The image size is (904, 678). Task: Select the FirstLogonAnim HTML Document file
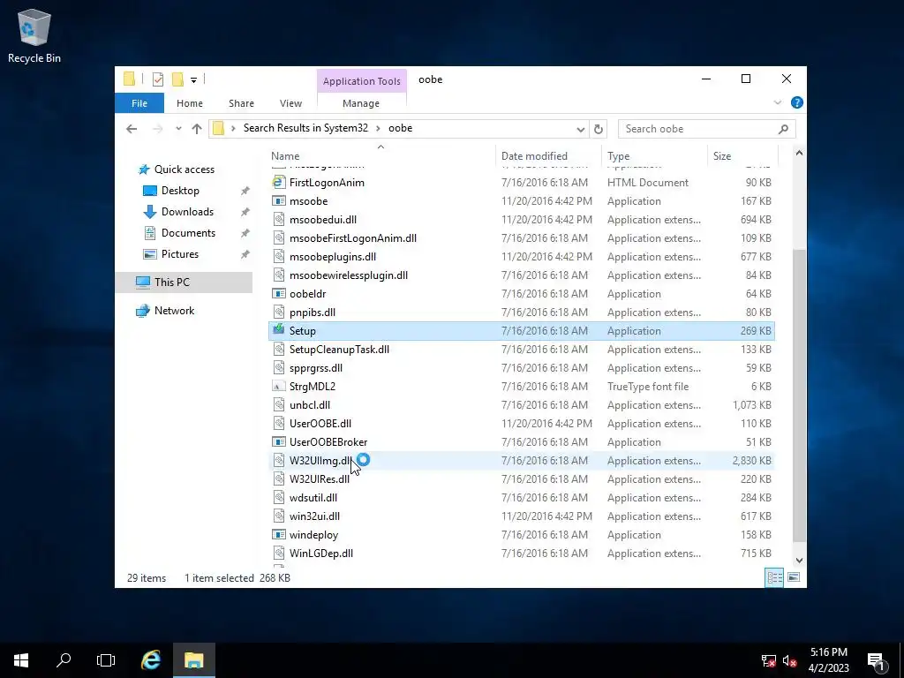point(521,183)
